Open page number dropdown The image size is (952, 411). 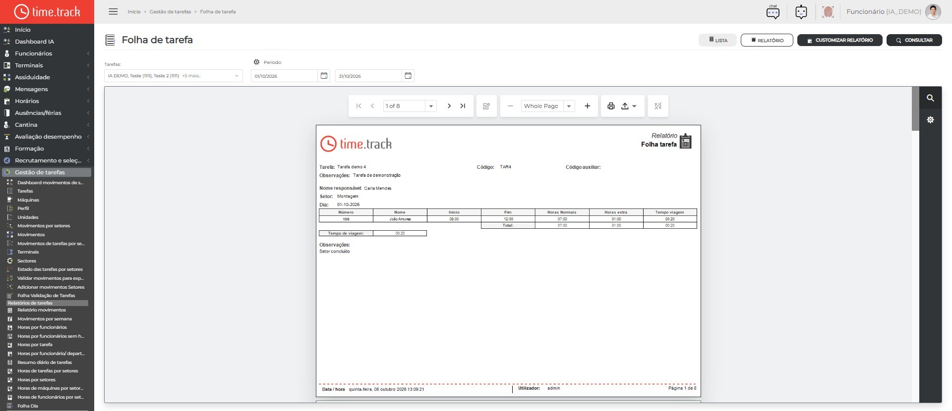[431, 106]
